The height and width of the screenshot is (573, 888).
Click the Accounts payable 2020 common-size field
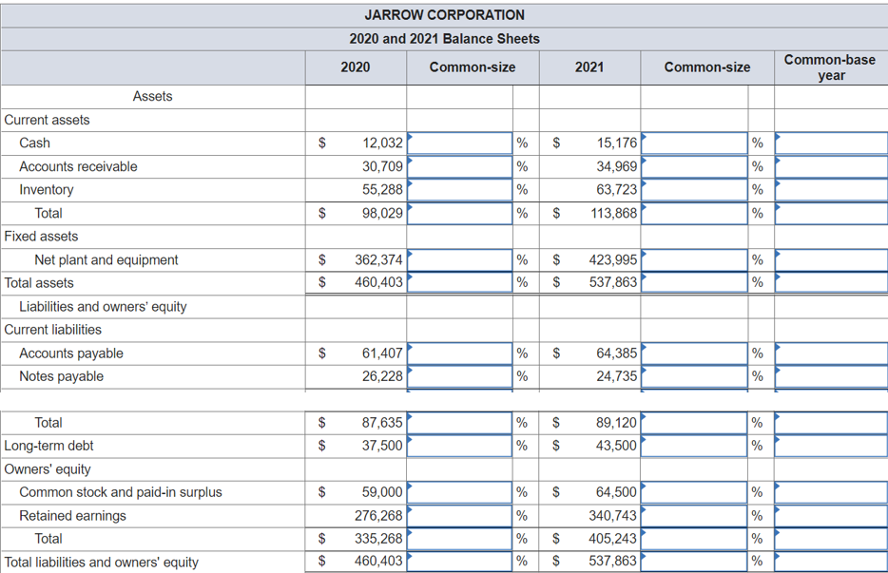tap(459, 353)
